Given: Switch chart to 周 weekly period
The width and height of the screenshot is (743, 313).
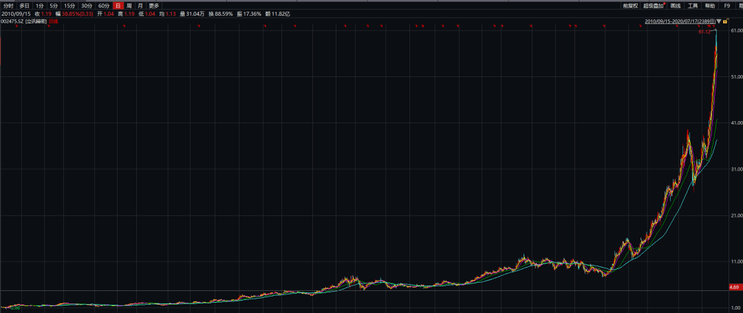Looking at the screenshot, I should [x=129, y=6].
